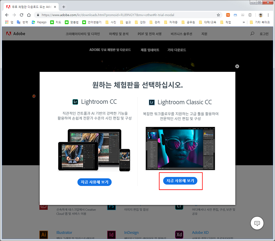
Task: Open the 대학/교육 bookmark folder
Action: point(208,22)
